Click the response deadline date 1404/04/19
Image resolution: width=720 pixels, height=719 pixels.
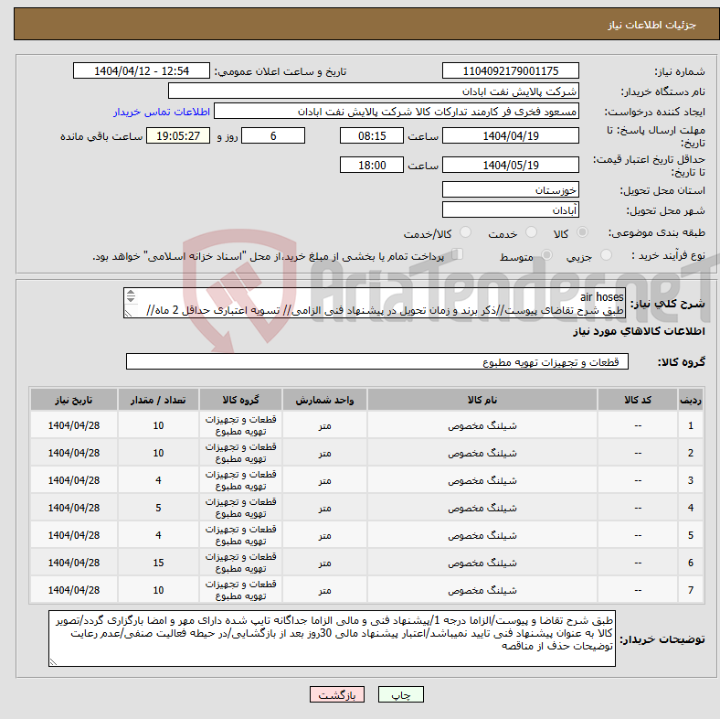[x=510, y=136]
